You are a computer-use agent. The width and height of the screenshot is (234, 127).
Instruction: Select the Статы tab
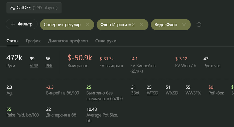coord(12,41)
